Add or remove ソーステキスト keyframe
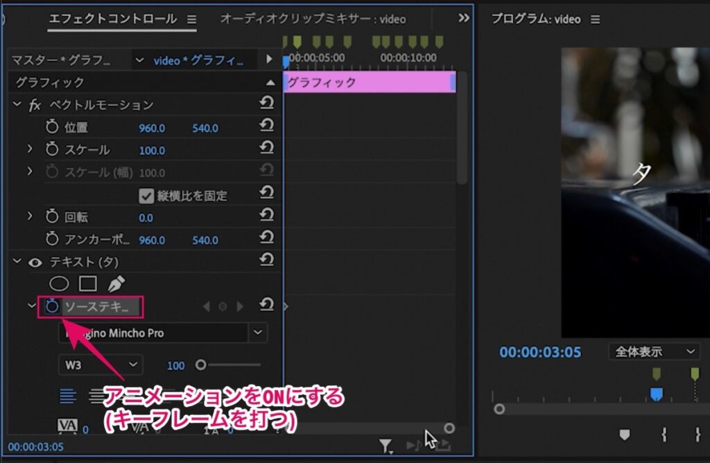Screen dimensions: 710x463 pos(223,307)
